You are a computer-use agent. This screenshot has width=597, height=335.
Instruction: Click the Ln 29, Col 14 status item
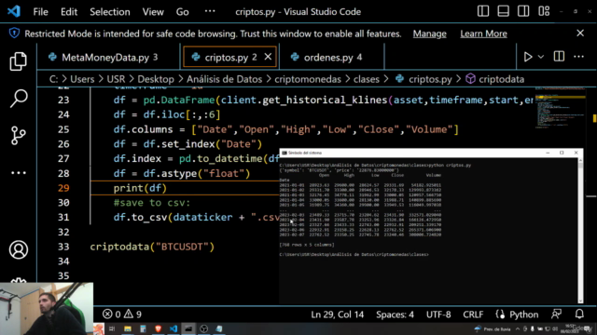[338, 315]
